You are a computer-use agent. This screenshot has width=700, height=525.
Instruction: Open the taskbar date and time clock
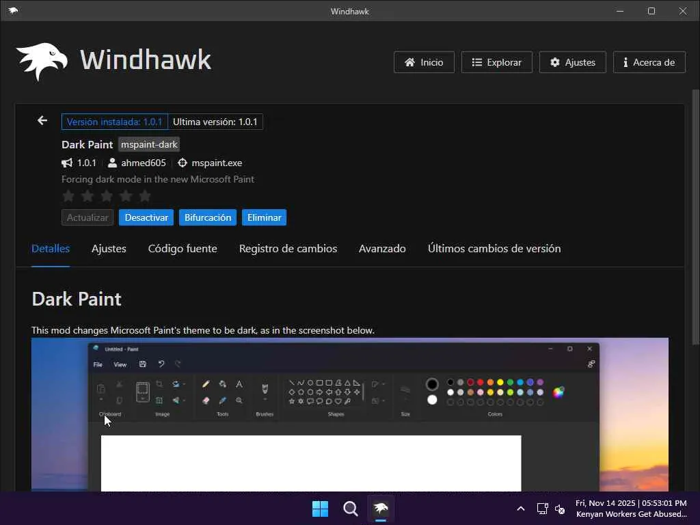[631, 509]
